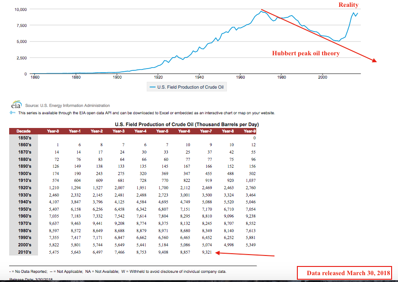Expand the Year-9 column header
This screenshot has width=398, height=282.
(x=249, y=131)
